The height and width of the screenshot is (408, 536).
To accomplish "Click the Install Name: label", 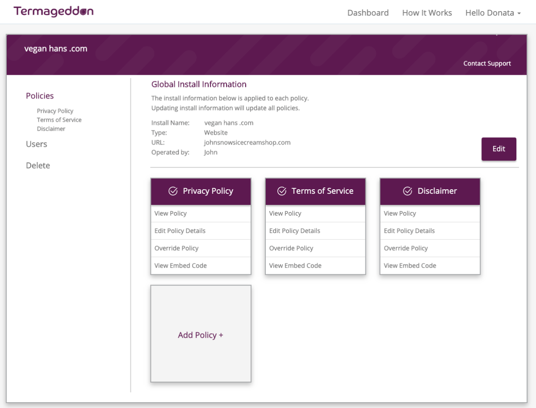I will [171, 123].
